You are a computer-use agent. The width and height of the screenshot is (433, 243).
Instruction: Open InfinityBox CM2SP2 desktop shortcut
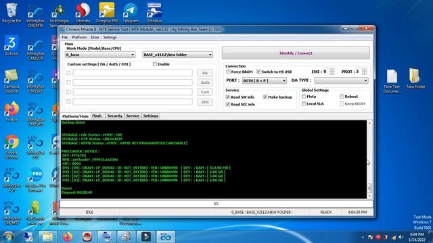[x=35, y=82]
